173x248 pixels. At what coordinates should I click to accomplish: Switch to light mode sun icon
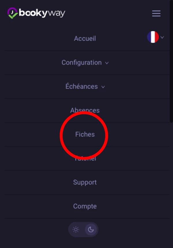(76, 230)
